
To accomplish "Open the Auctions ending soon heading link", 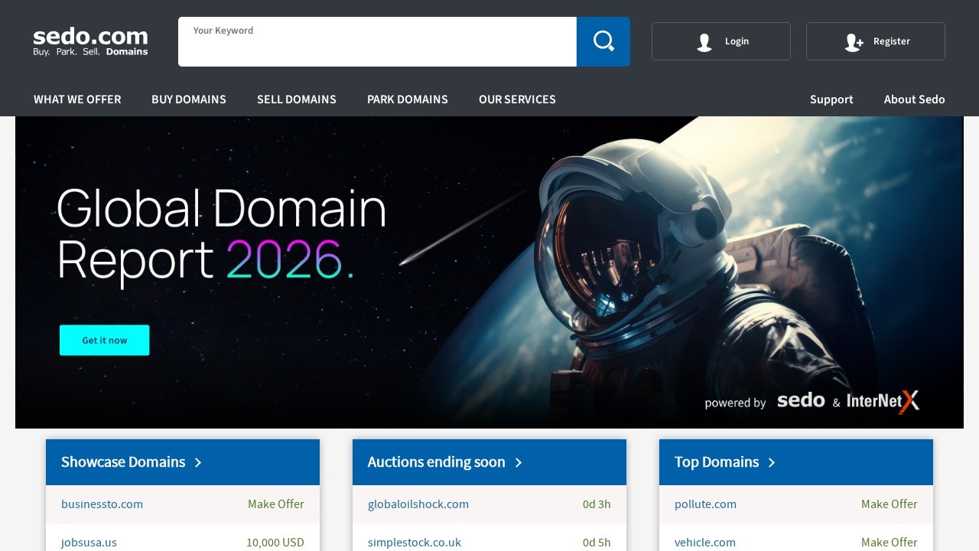I will (436, 462).
